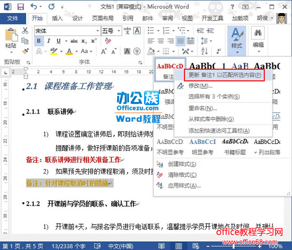Image resolution: width=292 pixels, height=250 pixels.
Task: Sort text with A-Z icon
Action: pyautogui.click(x=205, y=51)
